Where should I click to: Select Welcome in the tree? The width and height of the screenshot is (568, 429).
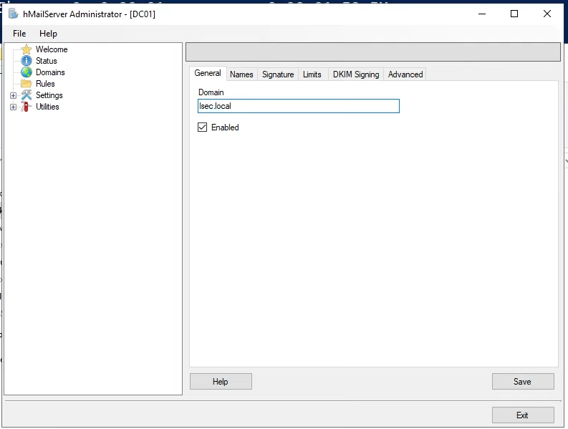tap(52, 49)
